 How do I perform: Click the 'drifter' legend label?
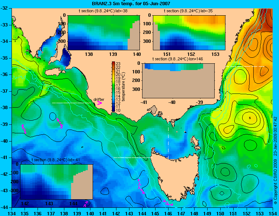pos(99,99)
